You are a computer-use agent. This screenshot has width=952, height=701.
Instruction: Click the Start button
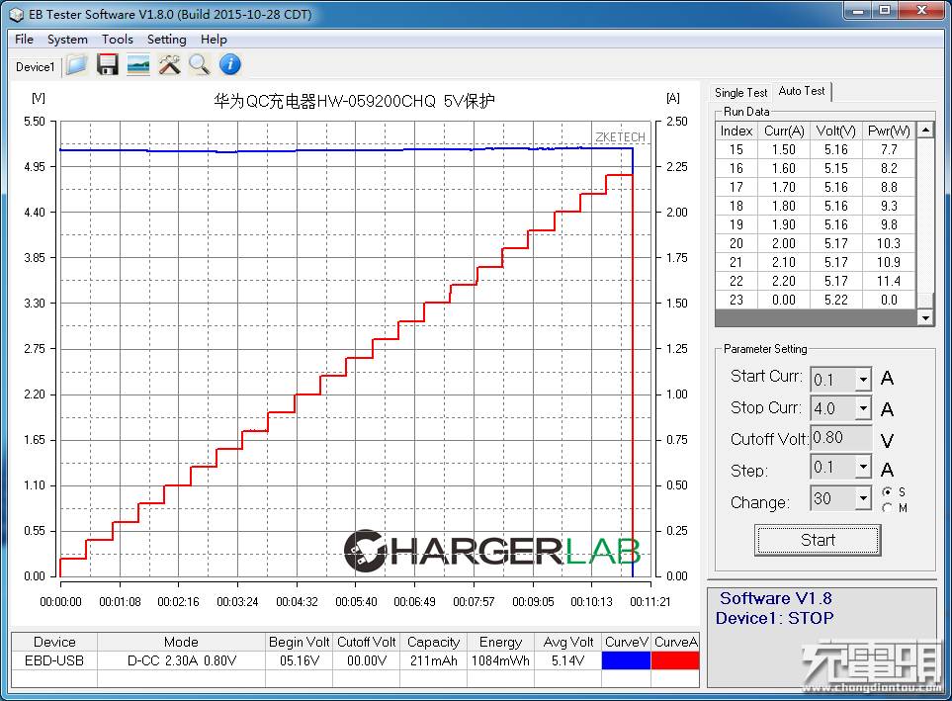point(818,540)
